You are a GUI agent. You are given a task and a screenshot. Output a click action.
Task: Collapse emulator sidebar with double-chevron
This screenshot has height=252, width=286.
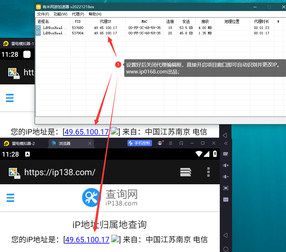coord(225,143)
